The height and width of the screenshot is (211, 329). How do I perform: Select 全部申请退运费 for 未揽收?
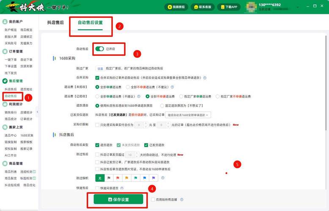point(97,87)
